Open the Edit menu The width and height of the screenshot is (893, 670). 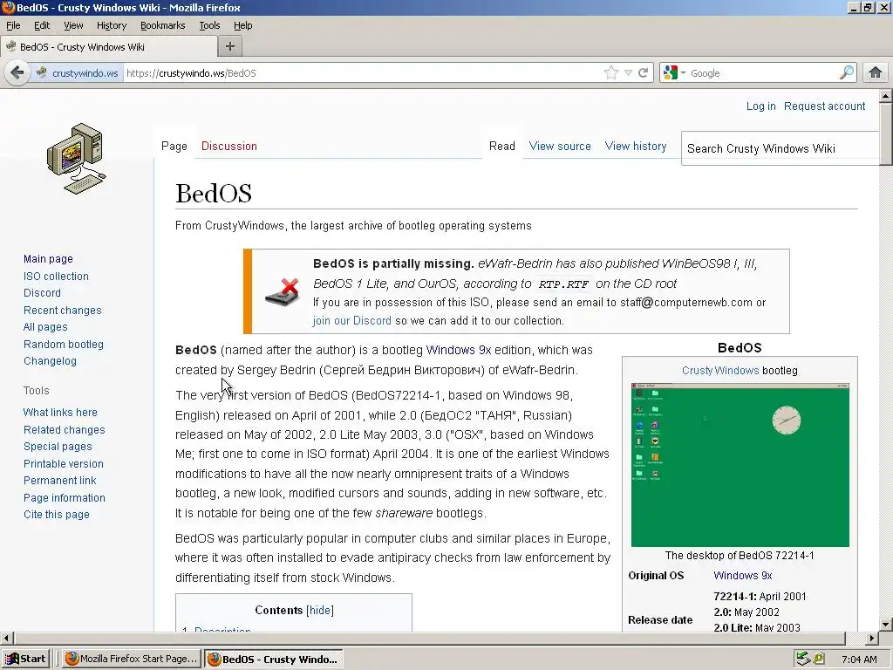coord(42,25)
